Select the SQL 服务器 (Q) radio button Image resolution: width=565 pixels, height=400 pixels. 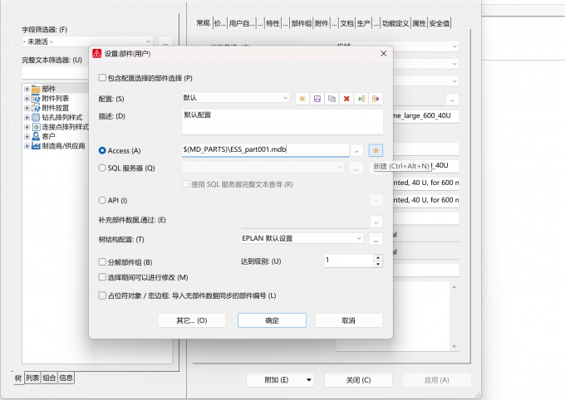pos(102,168)
